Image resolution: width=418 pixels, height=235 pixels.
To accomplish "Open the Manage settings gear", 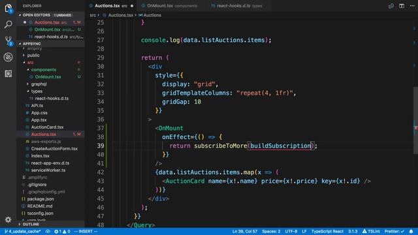I will pyautogui.click(x=8, y=219).
